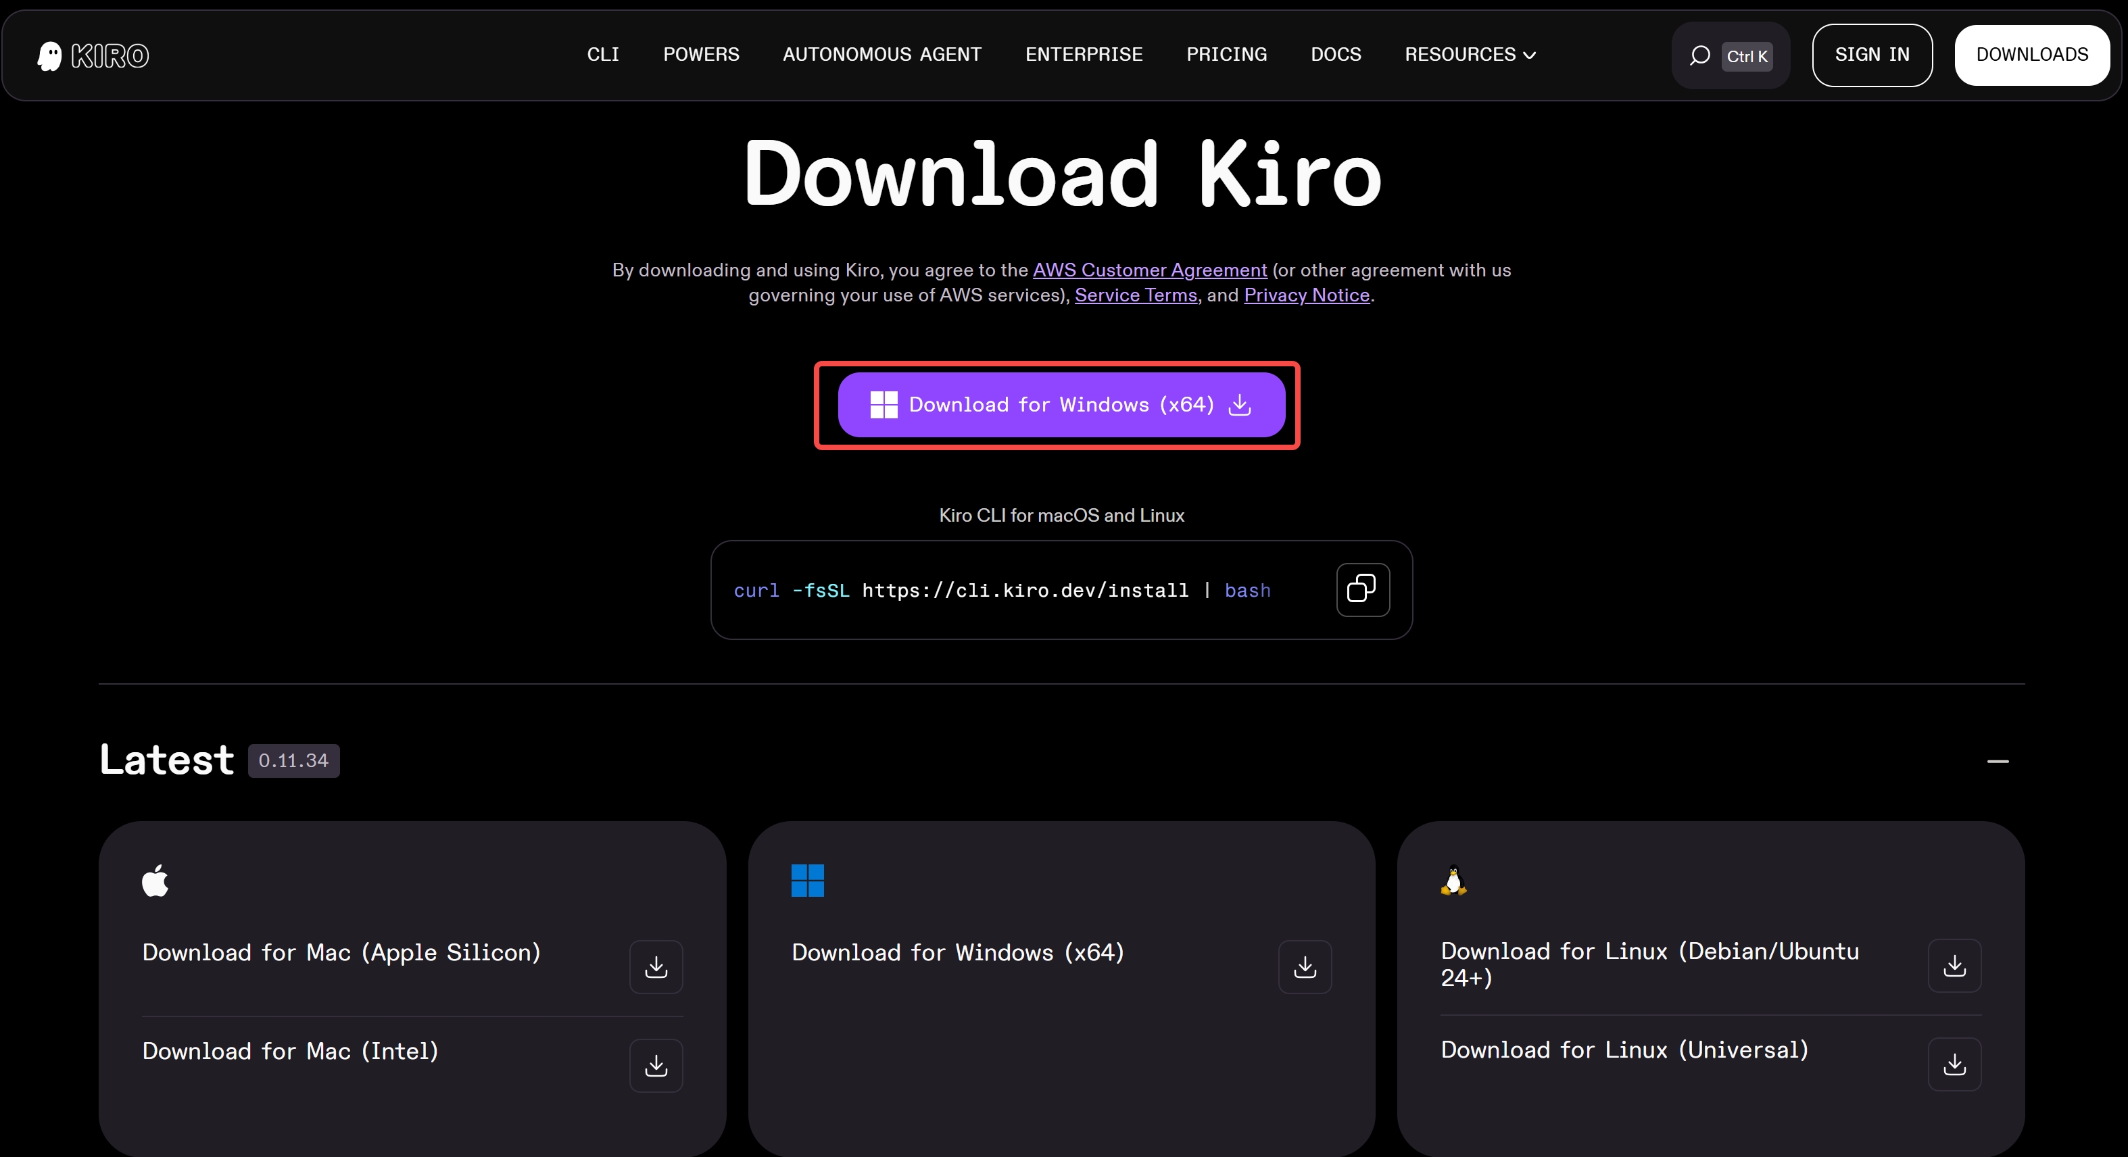This screenshot has width=2128, height=1157.
Task: Download Mac Intel via download icon
Action: [656, 1065]
